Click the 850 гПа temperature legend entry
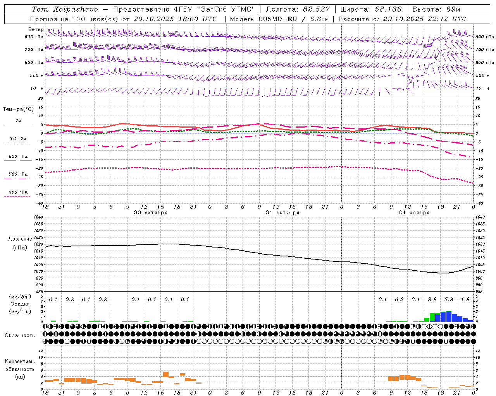 18,157
